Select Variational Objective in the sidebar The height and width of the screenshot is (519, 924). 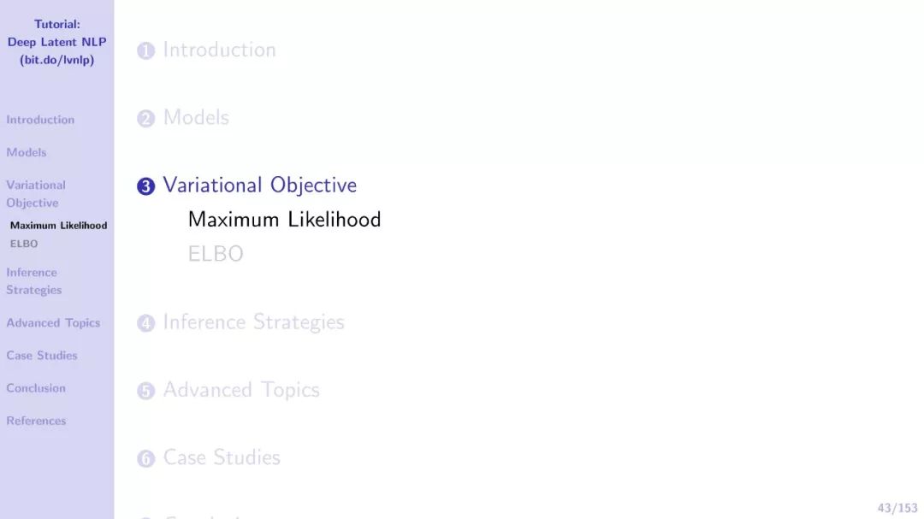tap(35, 194)
